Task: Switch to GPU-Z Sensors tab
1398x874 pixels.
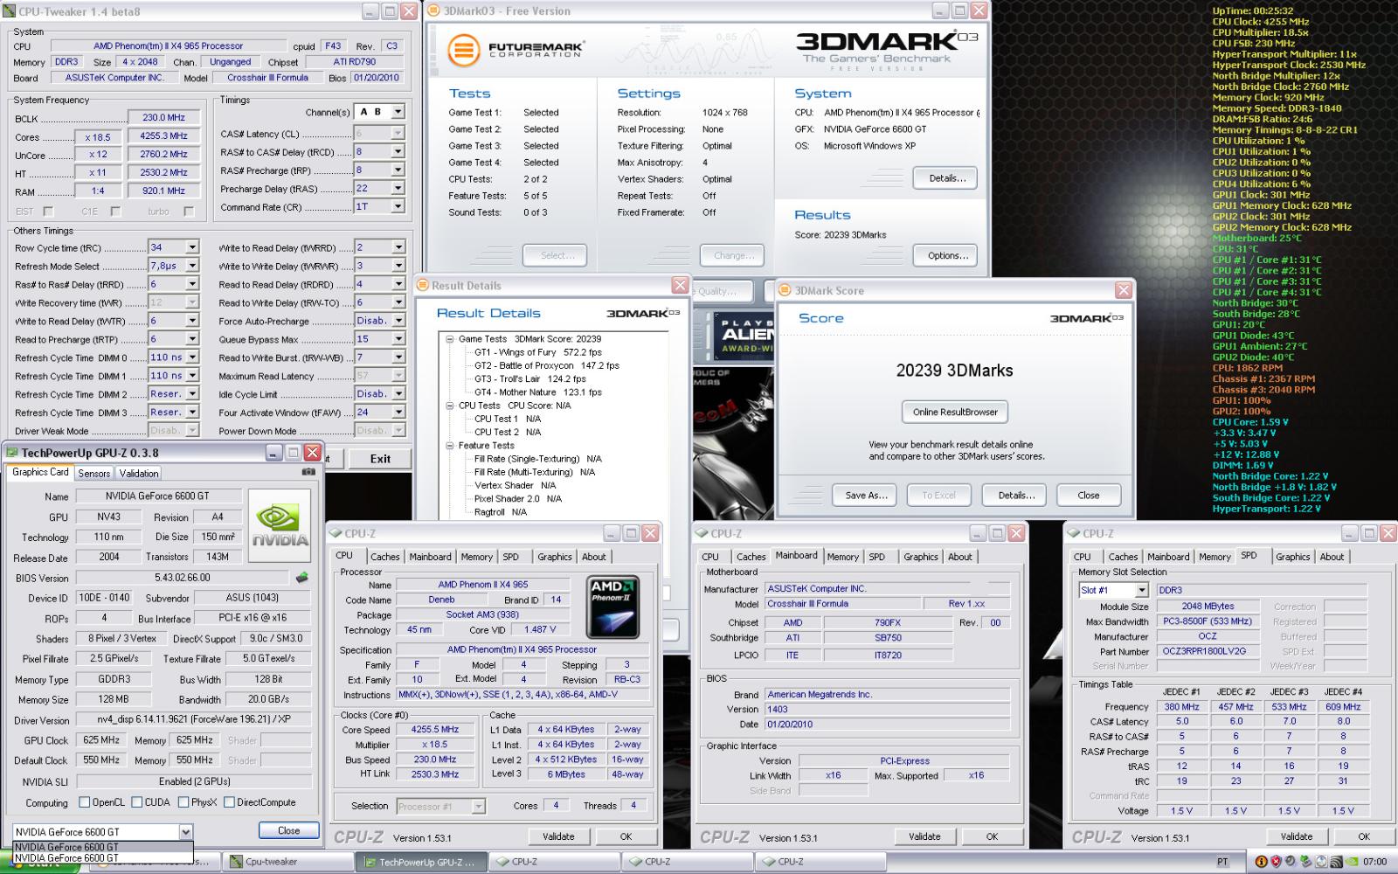Action: point(94,473)
